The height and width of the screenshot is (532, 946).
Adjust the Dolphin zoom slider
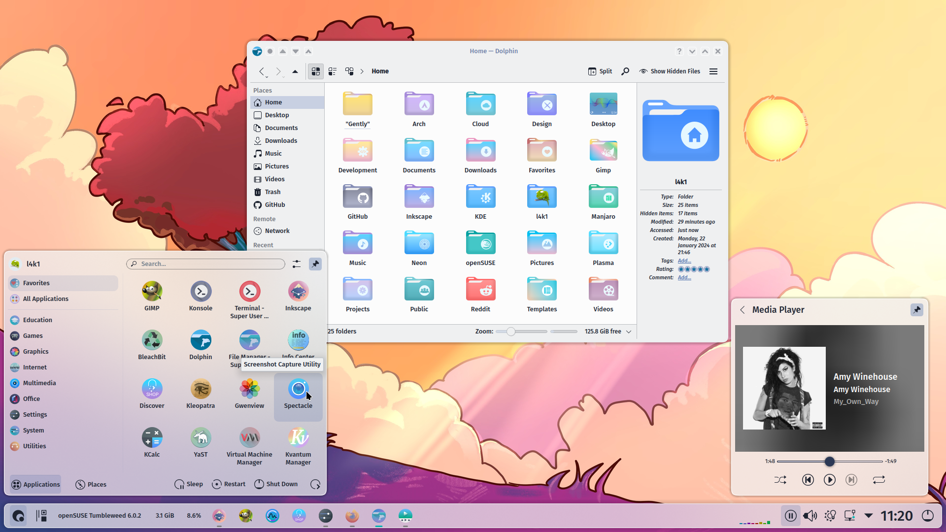[521, 332]
